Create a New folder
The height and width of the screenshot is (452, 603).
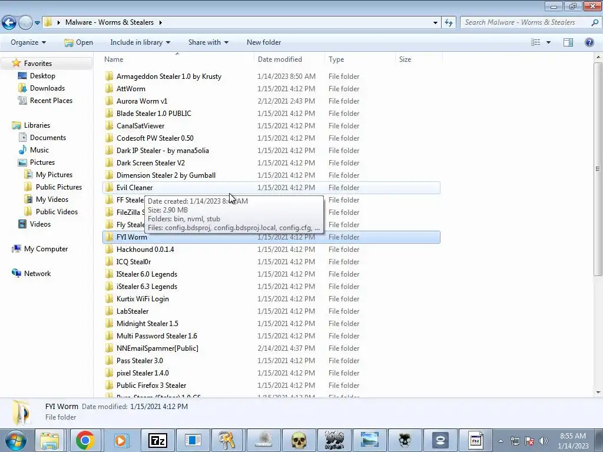click(x=264, y=42)
